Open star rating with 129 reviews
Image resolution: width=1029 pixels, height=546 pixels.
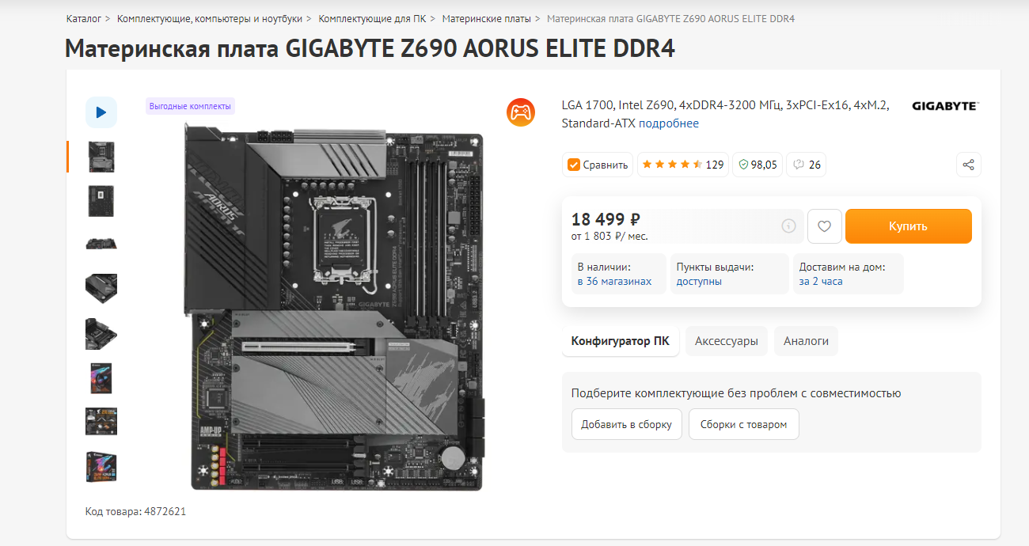pyautogui.click(x=682, y=165)
